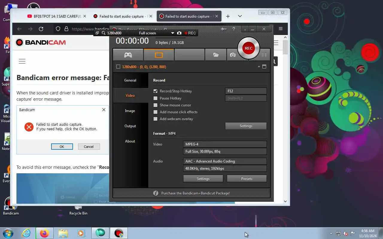Screen dimensions: 383x239
Task: Select the Video tab in Bandicam
Action: 130,96
